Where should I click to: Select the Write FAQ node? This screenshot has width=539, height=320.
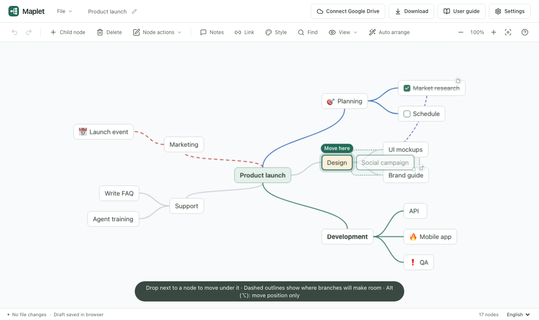(x=119, y=193)
